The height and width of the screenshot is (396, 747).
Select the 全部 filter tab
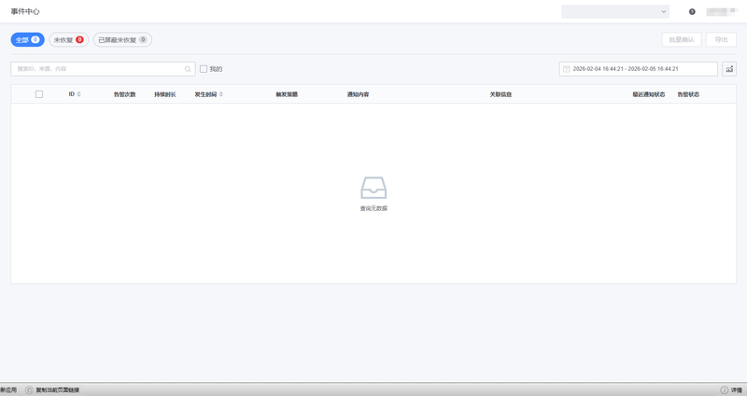click(x=28, y=39)
